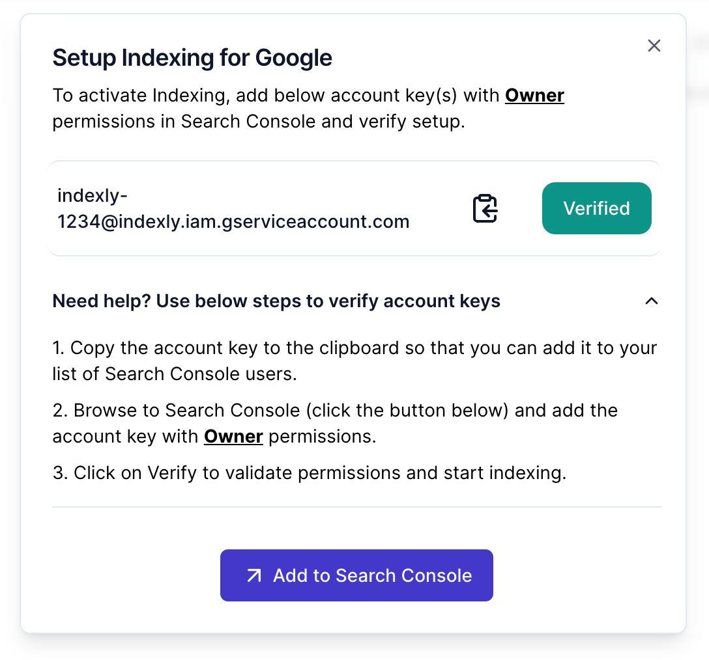Screen dimensions: 709x660
Task: Toggle the "Need help?" section heading
Action: pyautogui.click(x=276, y=301)
